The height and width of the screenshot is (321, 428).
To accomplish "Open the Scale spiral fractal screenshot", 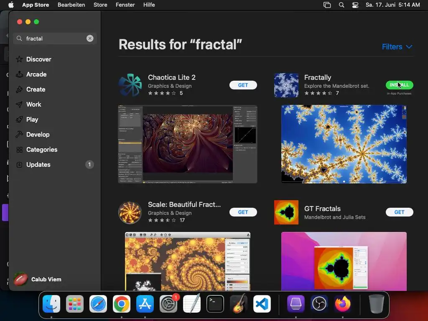I will pos(188,261).
